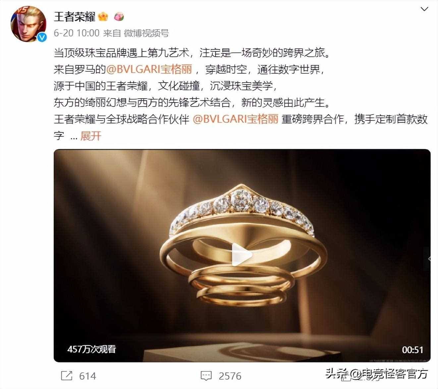Click the crown membership badge beside 王者荣耀
The height and width of the screenshot is (389, 438).
103,17
